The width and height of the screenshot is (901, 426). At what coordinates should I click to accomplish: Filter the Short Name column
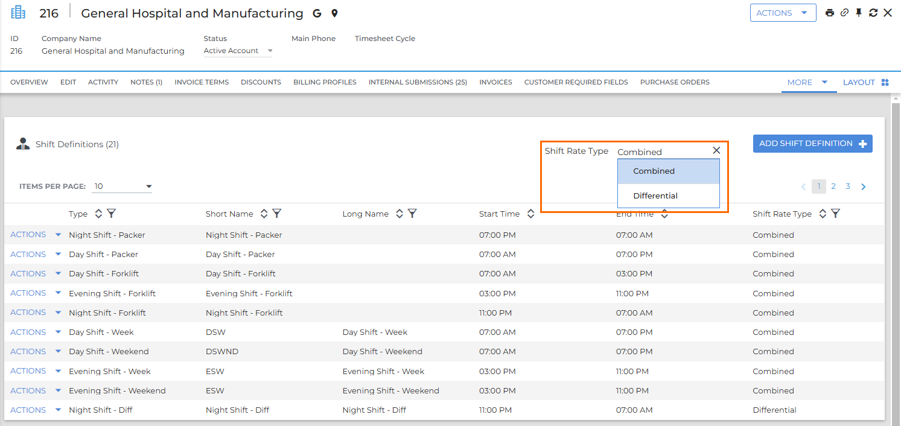pyautogui.click(x=276, y=214)
